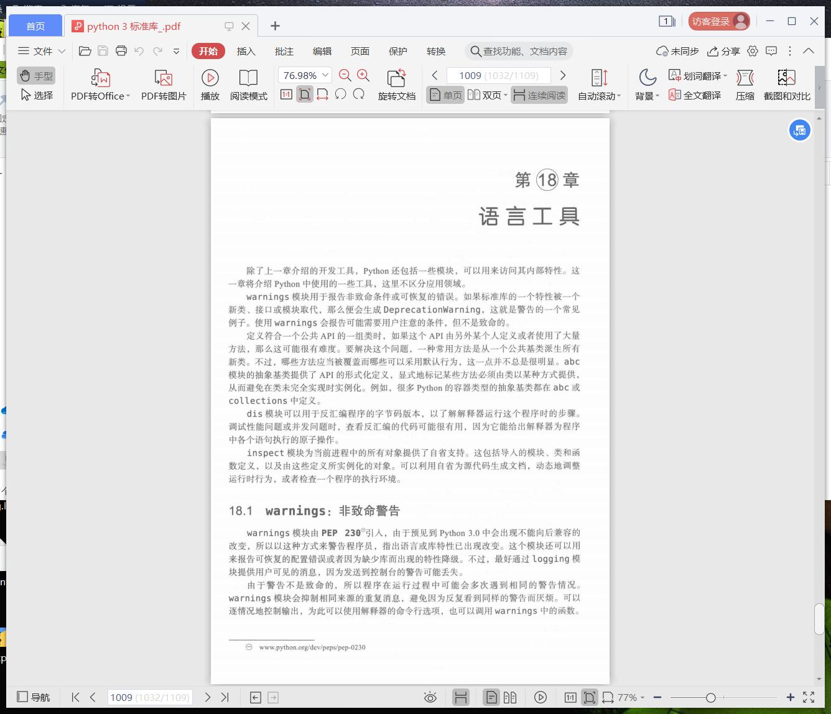Open 77% zoom dropdown in status bar

(631, 697)
